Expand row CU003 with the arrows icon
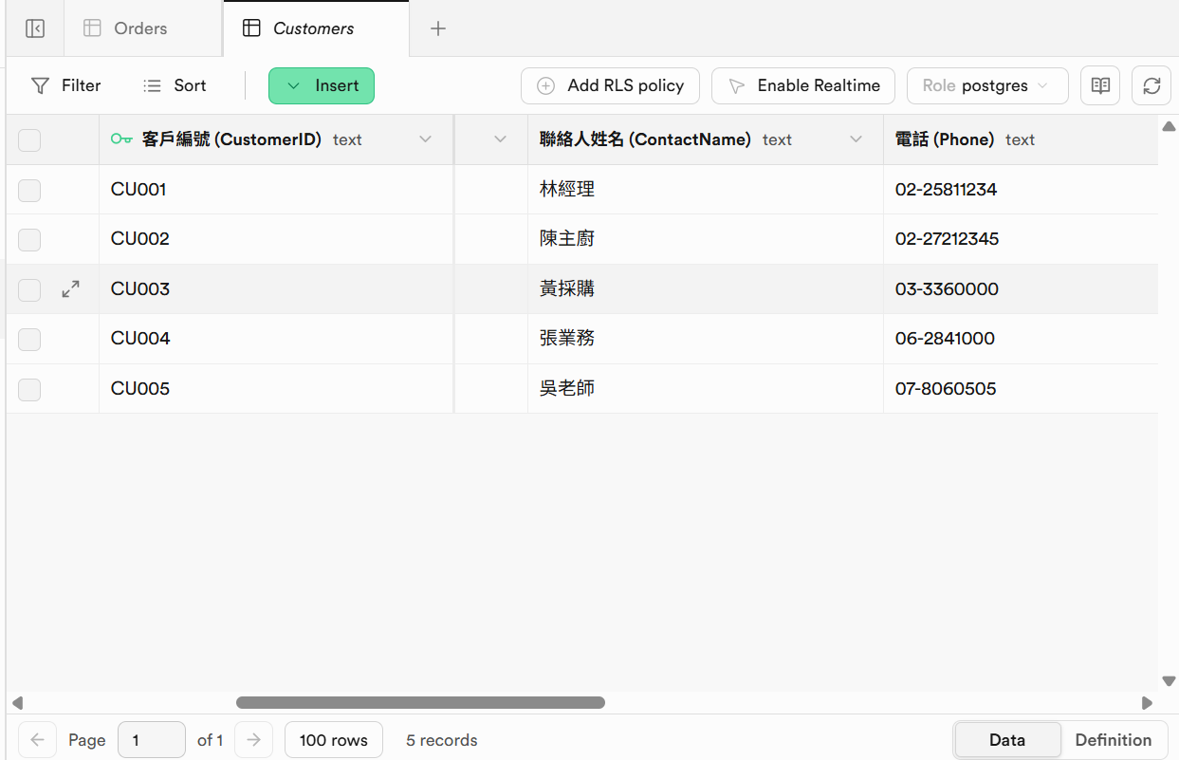Image resolution: width=1179 pixels, height=760 pixels. 70,289
